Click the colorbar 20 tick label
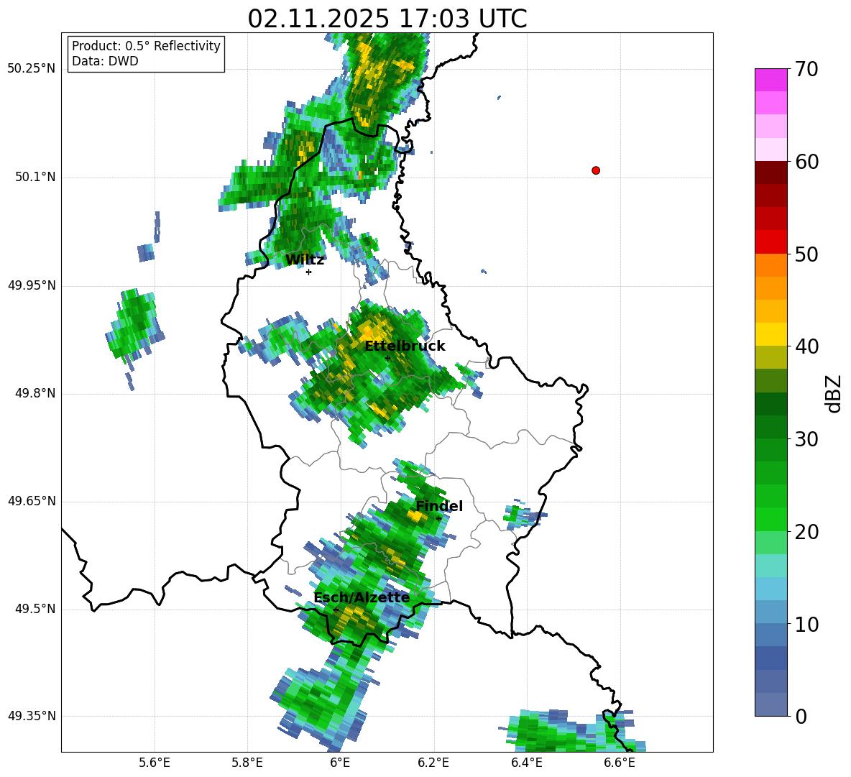 pyautogui.click(x=806, y=532)
